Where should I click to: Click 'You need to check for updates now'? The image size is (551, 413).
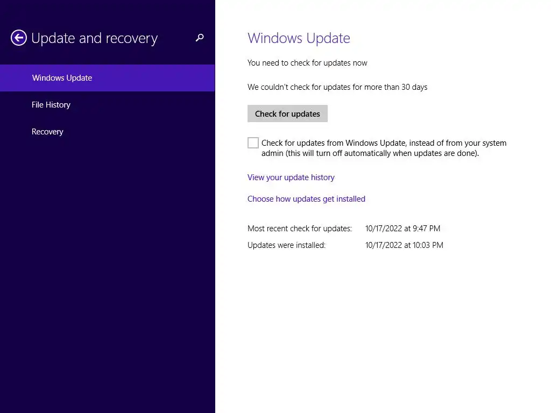click(x=307, y=63)
